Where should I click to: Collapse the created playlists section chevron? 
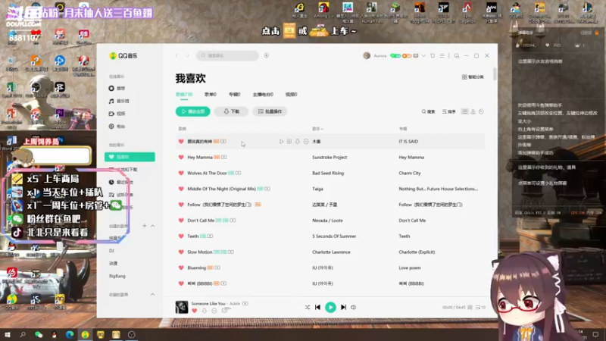[153, 226]
